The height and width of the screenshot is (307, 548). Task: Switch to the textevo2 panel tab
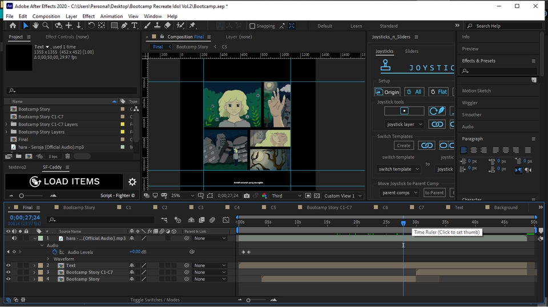click(18, 167)
